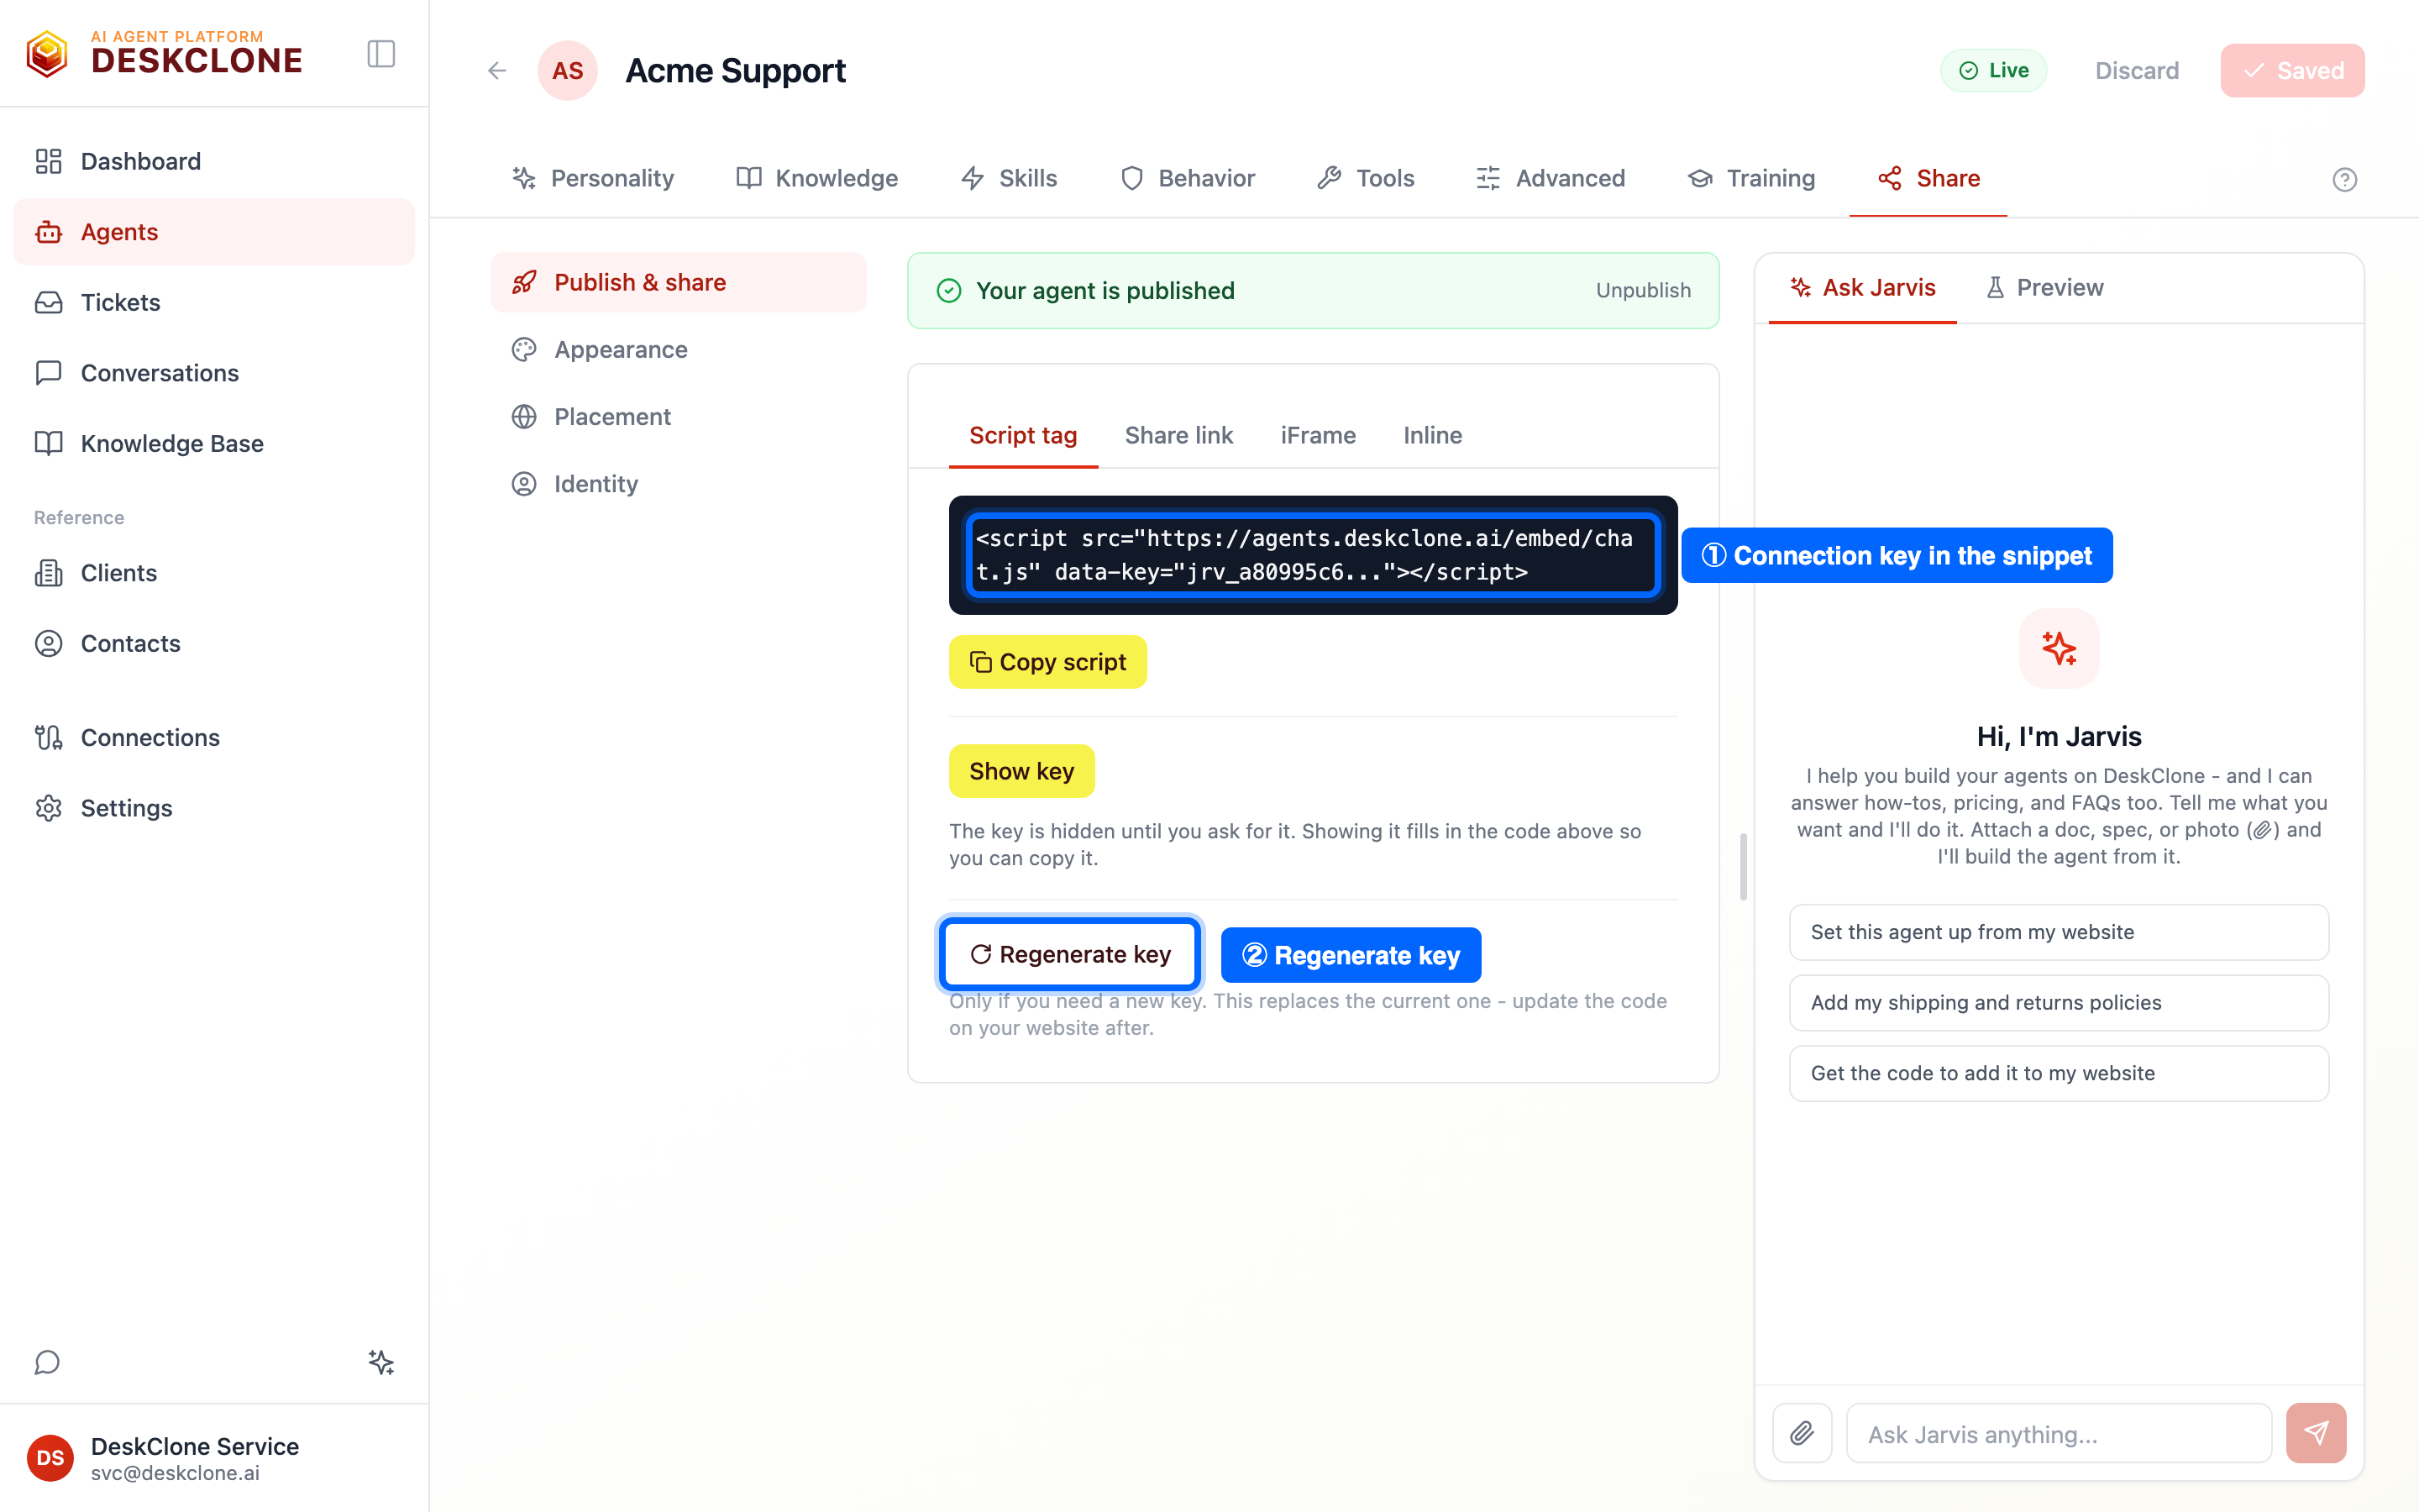Switch to the Preview tab
The height and width of the screenshot is (1512, 2419).
pos(2044,288)
